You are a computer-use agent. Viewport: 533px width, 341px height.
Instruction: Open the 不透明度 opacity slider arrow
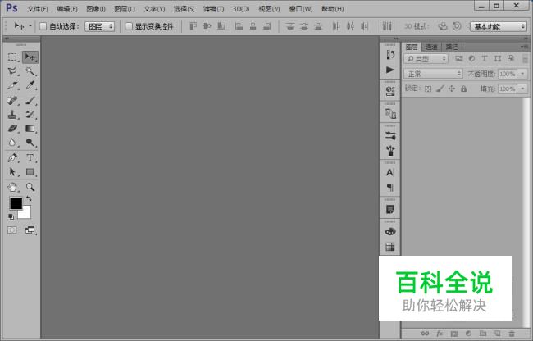[x=522, y=74]
